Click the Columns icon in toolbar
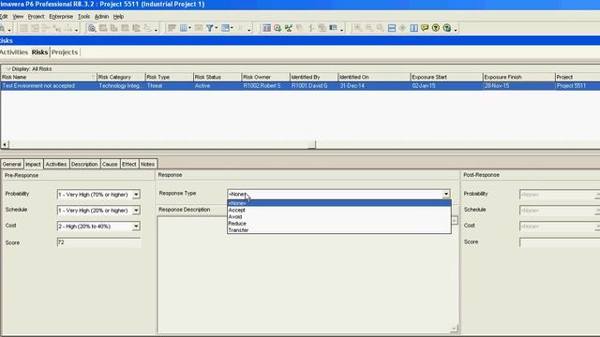Viewport: 600px width, 337px height. [184, 28]
